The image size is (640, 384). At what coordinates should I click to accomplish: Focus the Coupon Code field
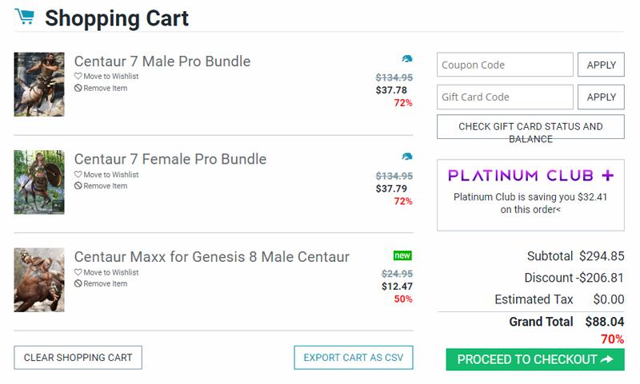[505, 65]
